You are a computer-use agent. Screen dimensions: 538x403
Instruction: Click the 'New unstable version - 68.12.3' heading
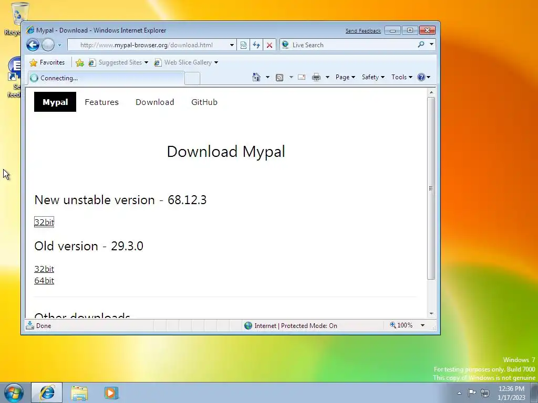click(x=120, y=200)
